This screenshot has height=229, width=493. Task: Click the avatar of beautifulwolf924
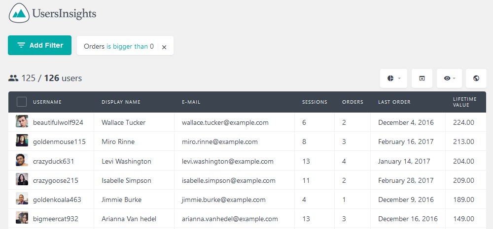click(22, 121)
